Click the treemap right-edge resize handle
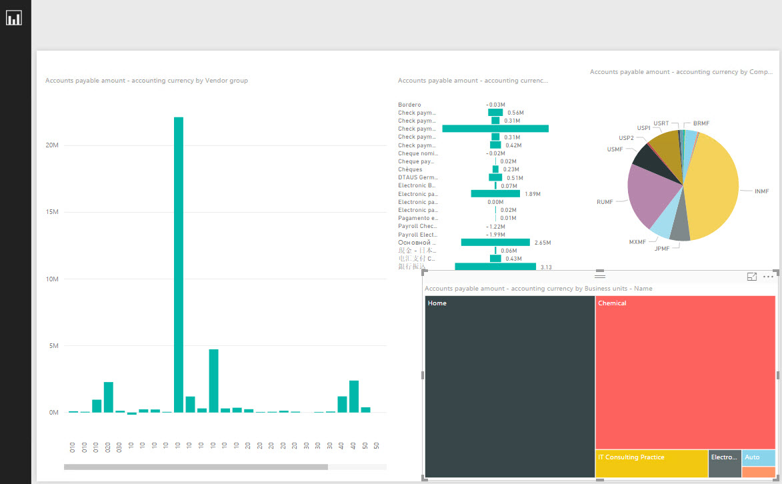This screenshot has width=782, height=484. pos(777,375)
